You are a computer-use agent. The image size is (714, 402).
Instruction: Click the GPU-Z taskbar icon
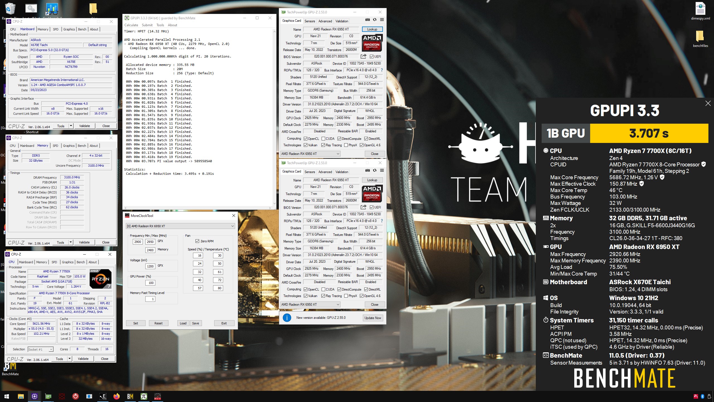point(48,396)
